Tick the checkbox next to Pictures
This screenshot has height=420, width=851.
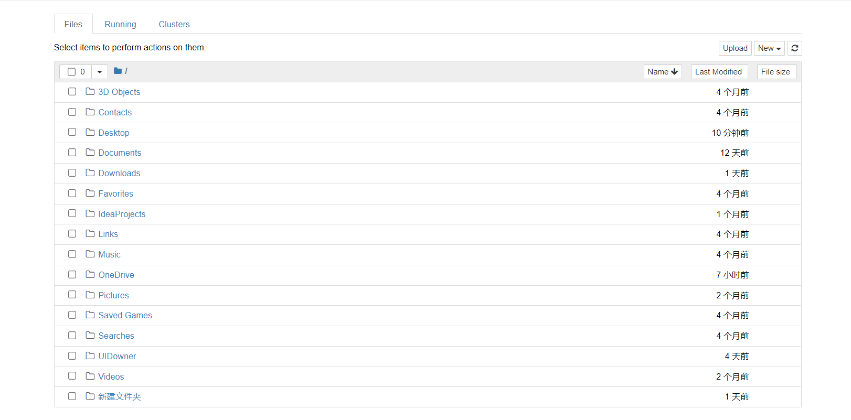coord(72,295)
